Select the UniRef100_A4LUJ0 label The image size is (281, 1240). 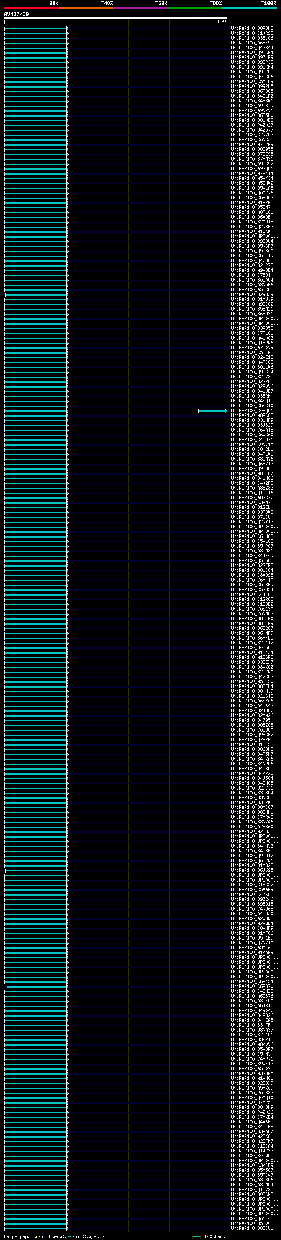[252, 914]
